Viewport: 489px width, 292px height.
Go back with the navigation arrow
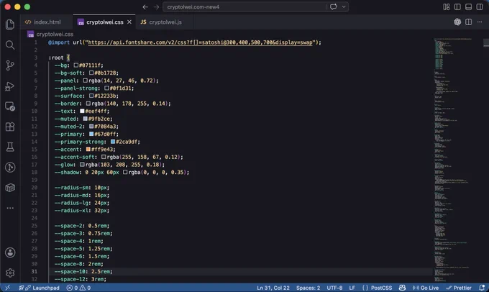pyautogui.click(x=145, y=7)
